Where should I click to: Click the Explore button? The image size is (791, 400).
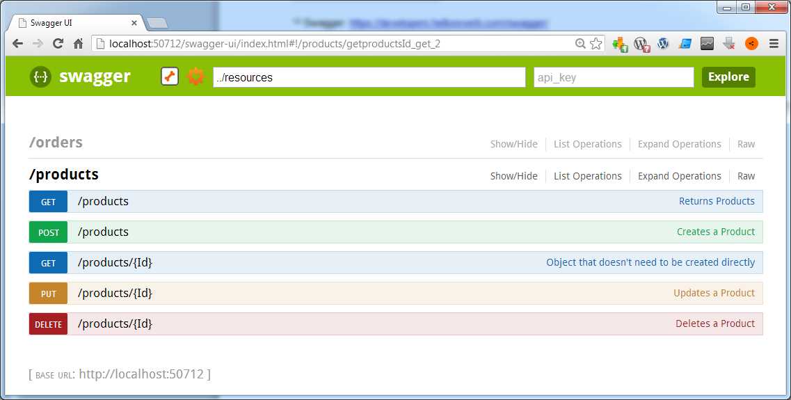[728, 77]
